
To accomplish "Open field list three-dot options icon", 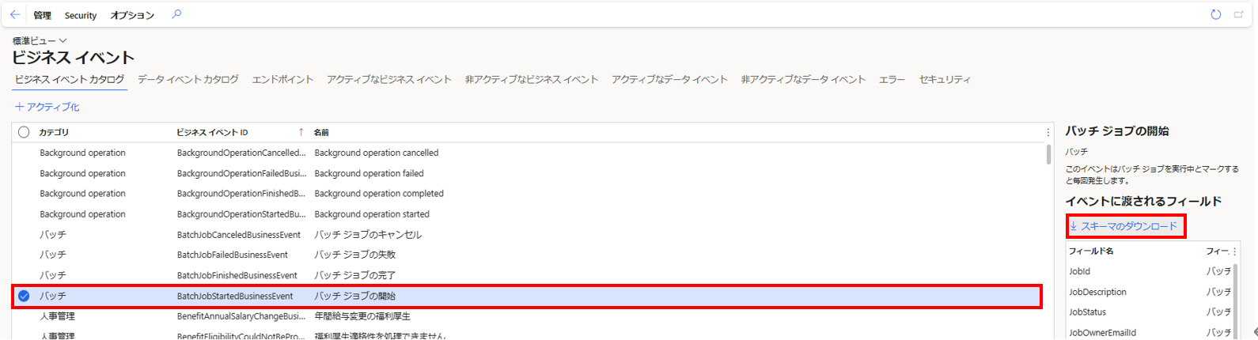I will [1234, 251].
